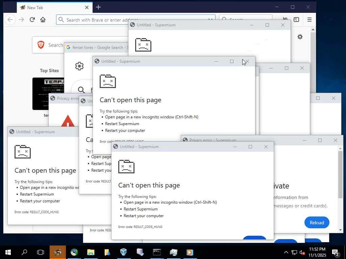Click sad folder icon in topmost Untitled window
This screenshot has height=259, width=346.
click(x=143, y=45)
